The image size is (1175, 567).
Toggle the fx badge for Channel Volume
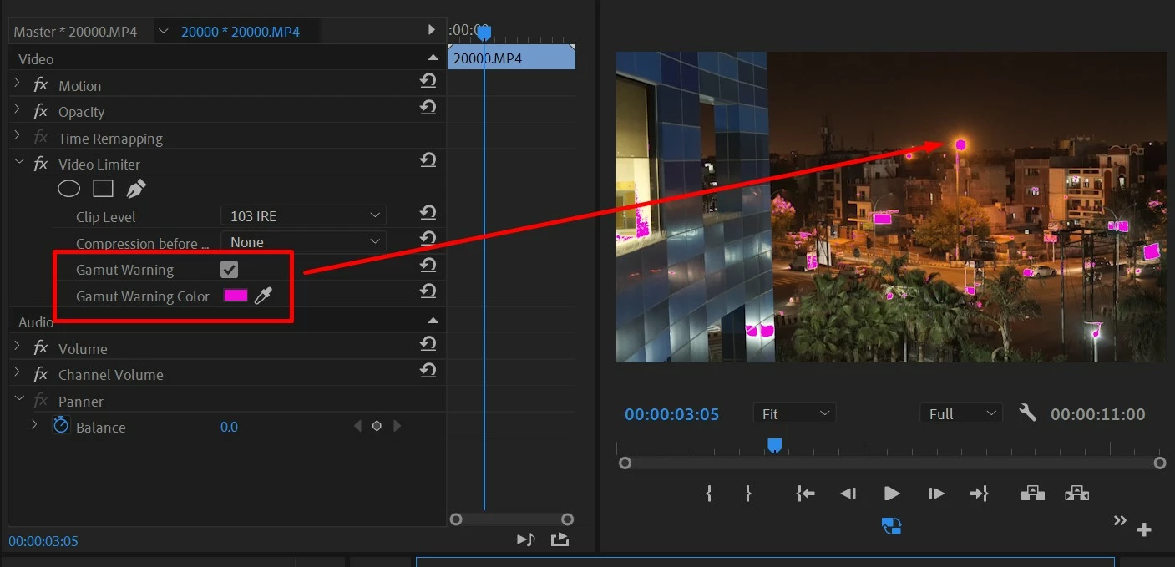click(x=40, y=374)
